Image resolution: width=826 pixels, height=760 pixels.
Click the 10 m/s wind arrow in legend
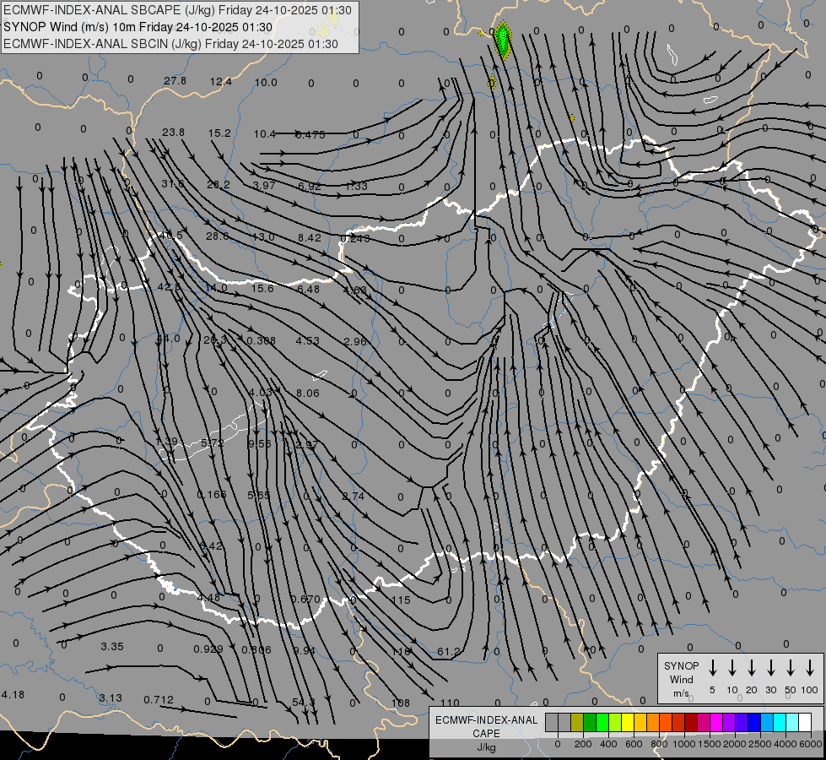click(x=732, y=668)
